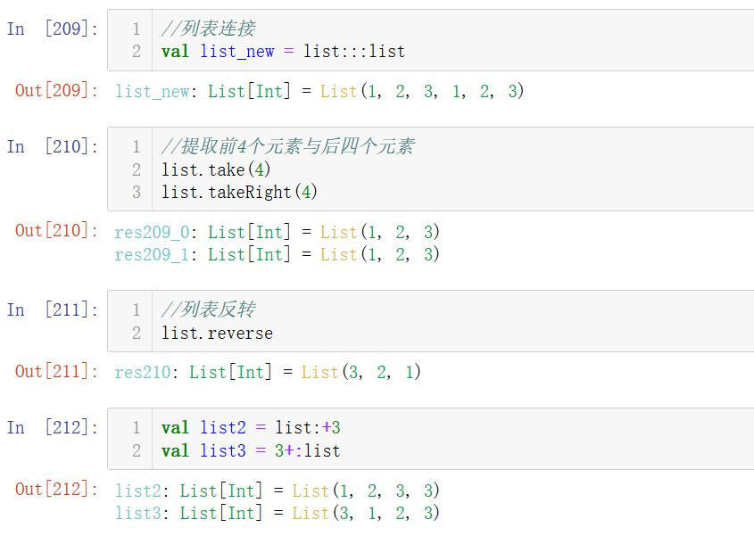The image size is (754, 536).
Task: Click the In [209] cell prompt
Action: click(x=53, y=29)
